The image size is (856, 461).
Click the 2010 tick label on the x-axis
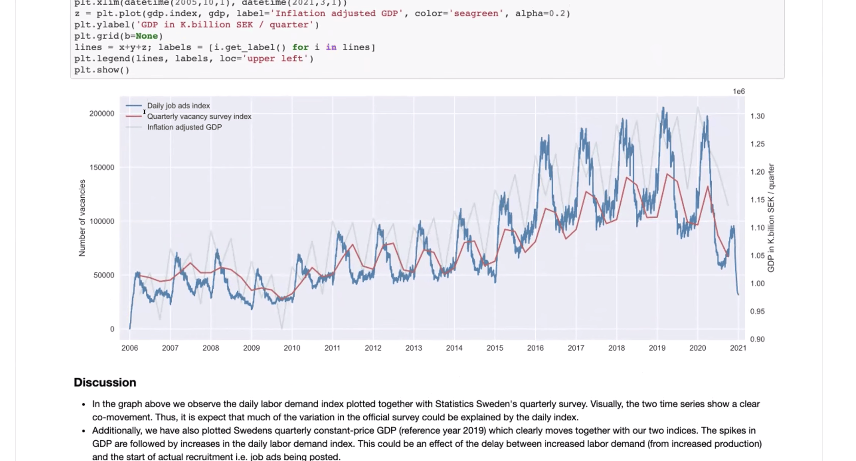292,348
